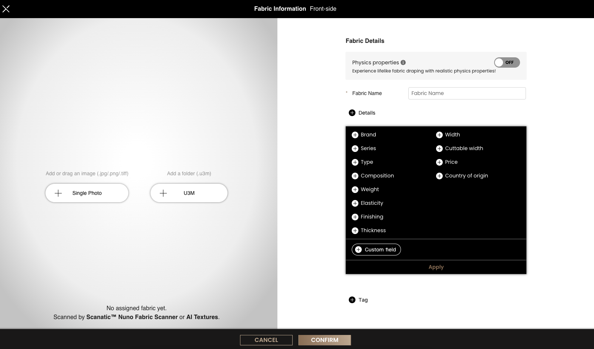Click the CONFIRM button
The width and height of the screenshot is (594, 349).
click(x=325, y=340)
